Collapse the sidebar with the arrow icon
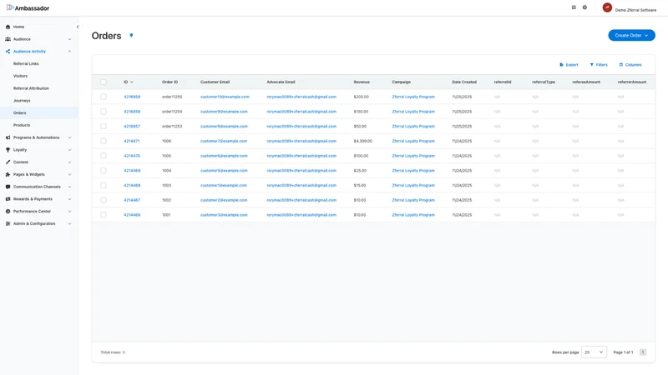 point(78,27)
